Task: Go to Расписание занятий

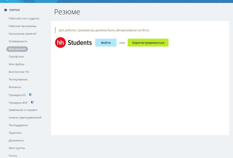Action: point(23,34)
